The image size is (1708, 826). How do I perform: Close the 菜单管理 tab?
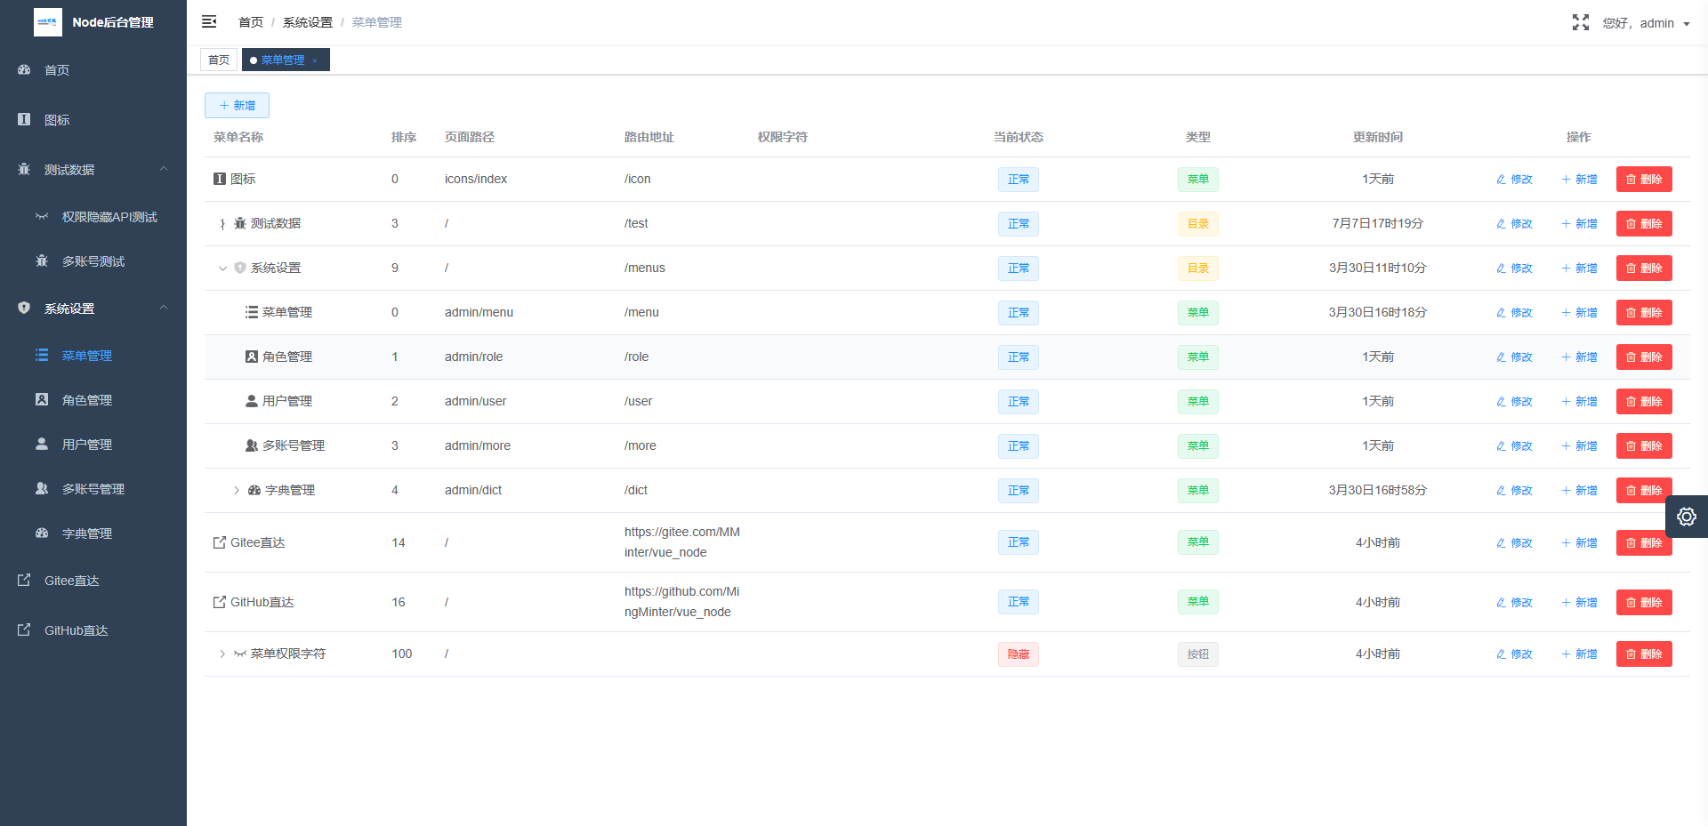click(315, 60)
